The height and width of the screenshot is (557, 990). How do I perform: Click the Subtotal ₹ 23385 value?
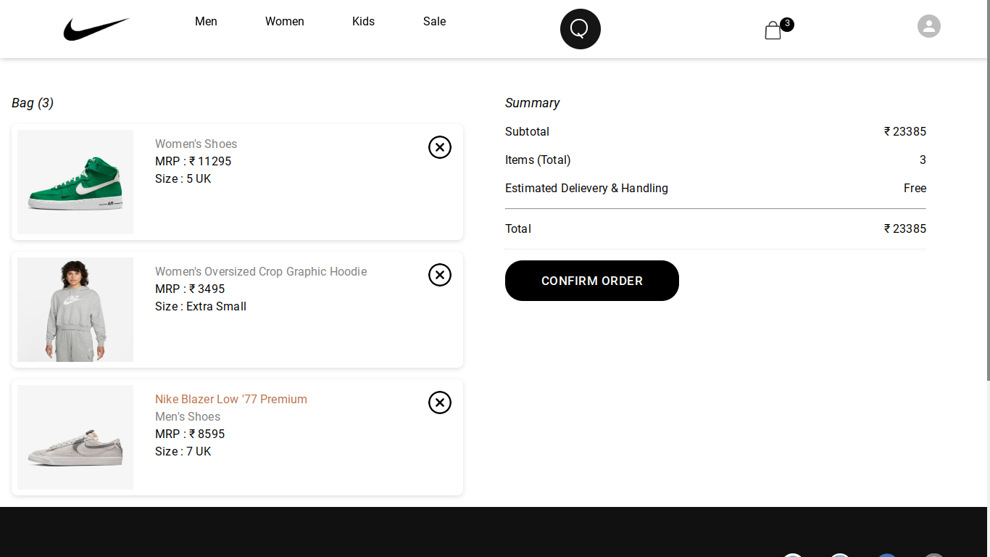(905, 132)
